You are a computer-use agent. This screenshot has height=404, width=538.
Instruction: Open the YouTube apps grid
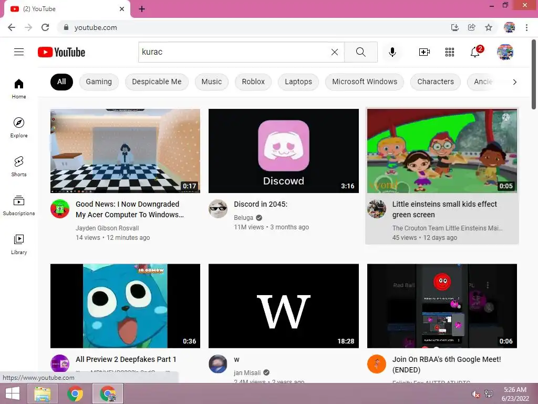coord(450,52)
